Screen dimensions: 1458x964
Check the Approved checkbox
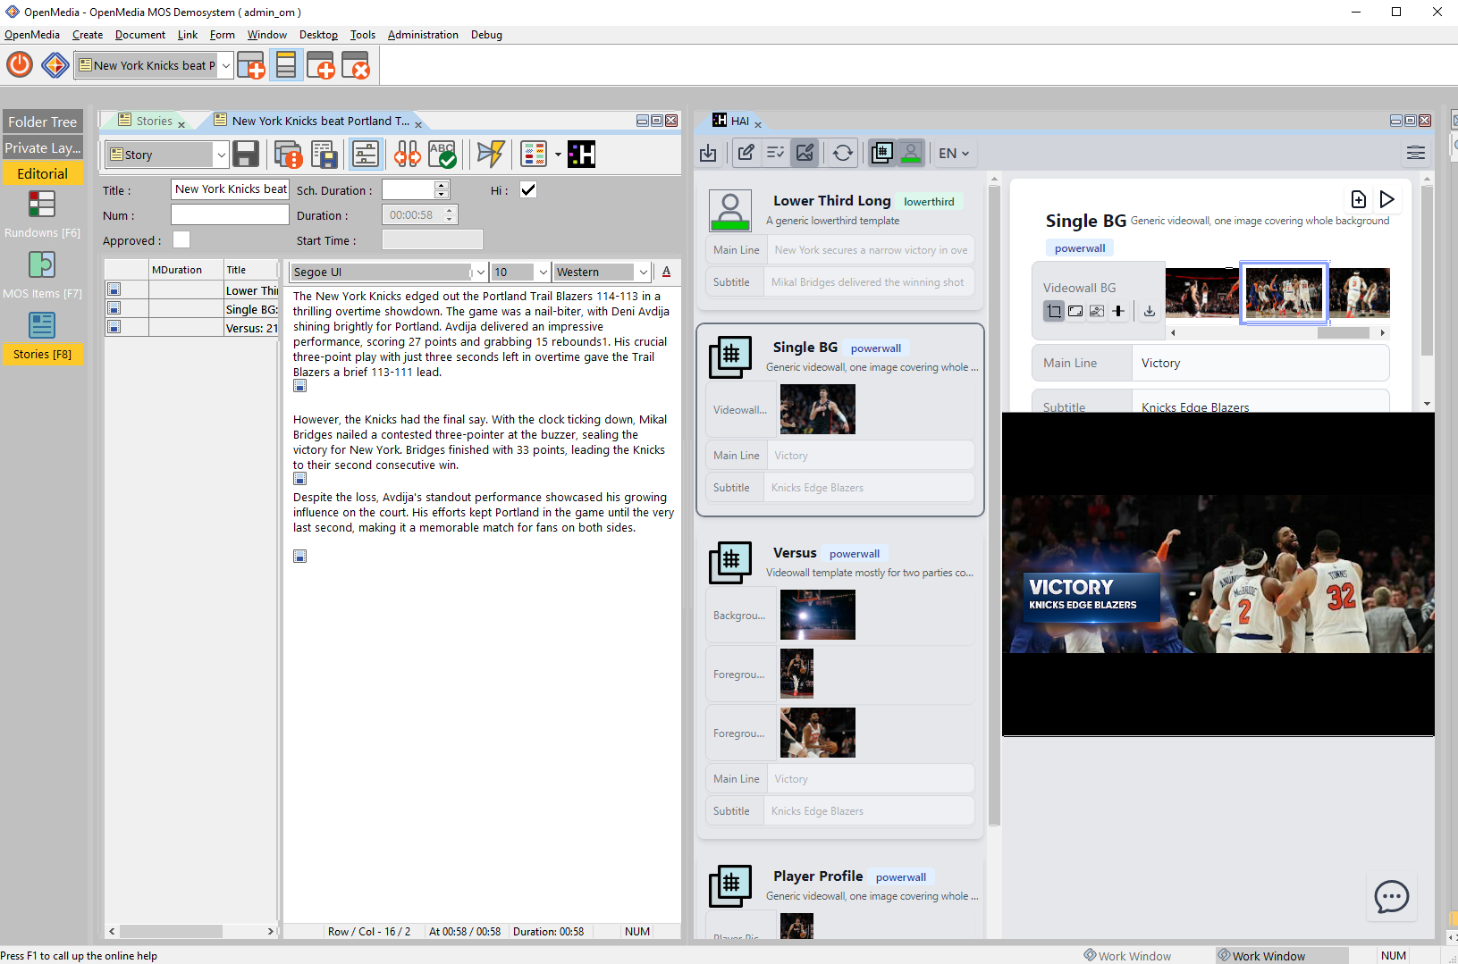pos(181,239)
